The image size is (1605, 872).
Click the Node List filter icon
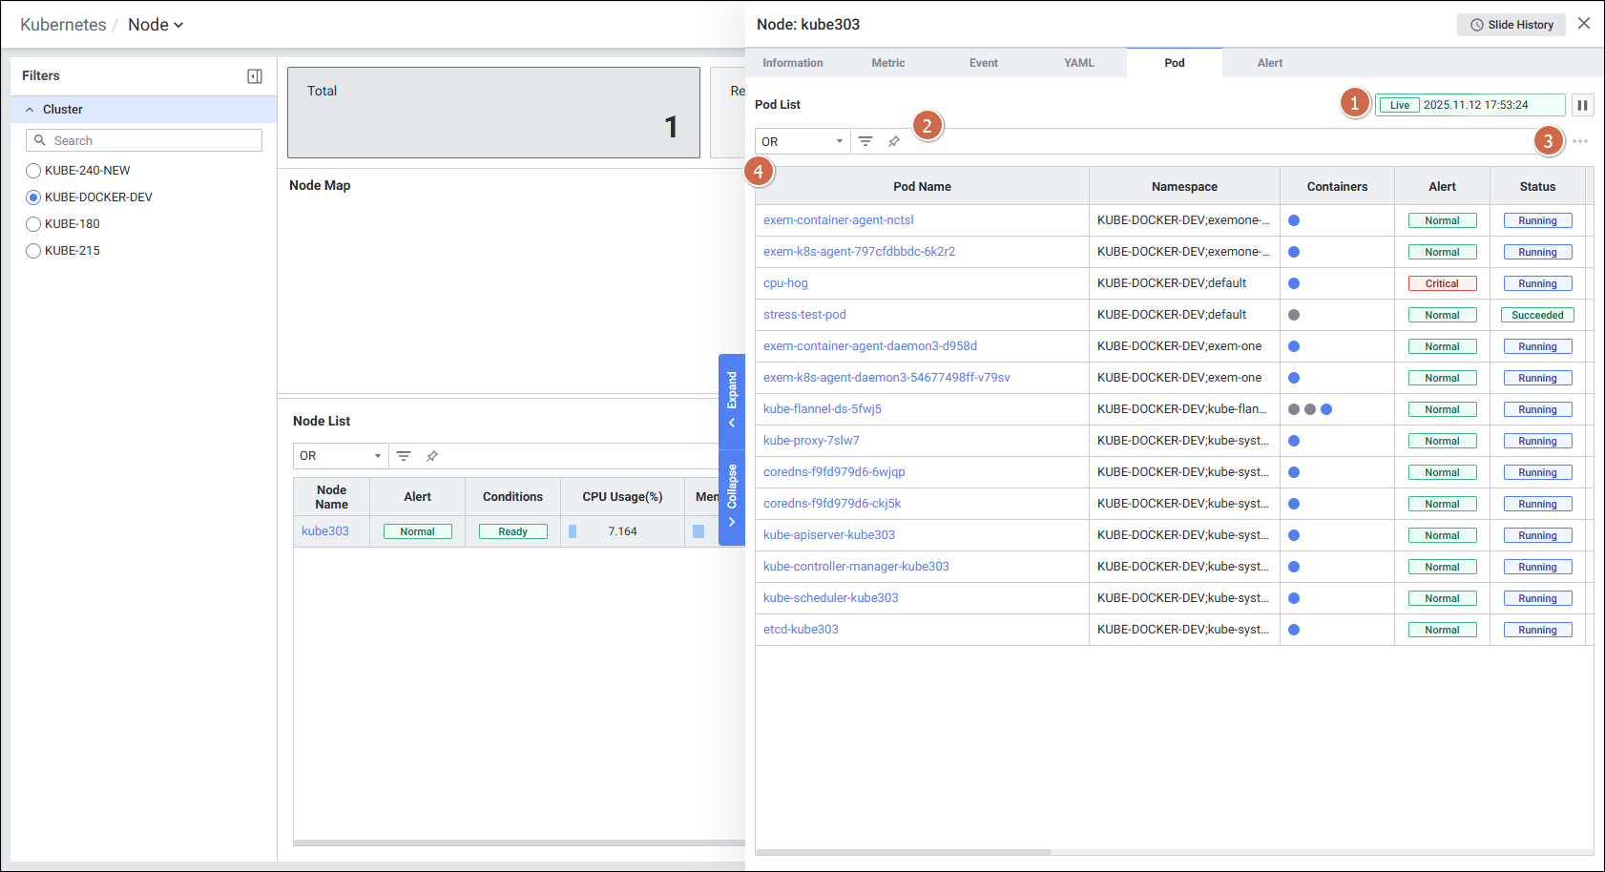pyautogui.click(x=404, y=456)
